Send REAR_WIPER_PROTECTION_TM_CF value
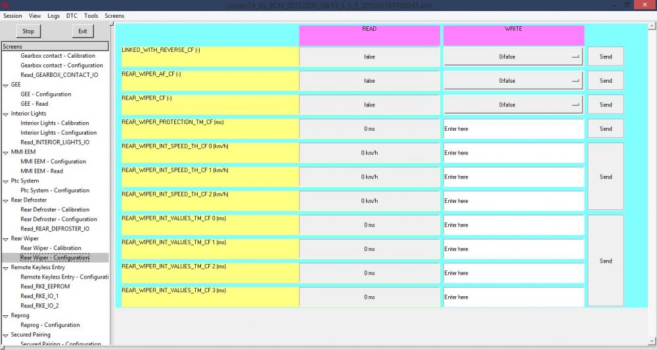 pos(606,129)
